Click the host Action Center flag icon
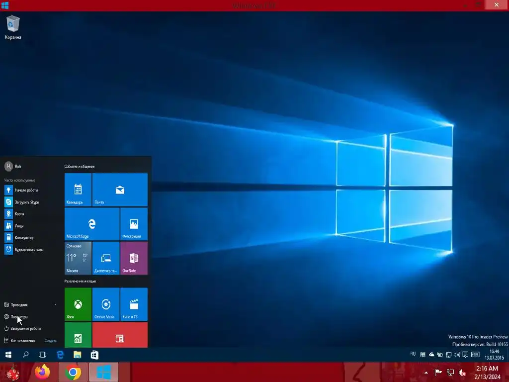 pyautogui.click(x=438, y=373)
